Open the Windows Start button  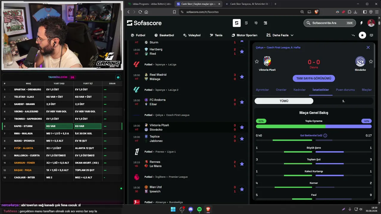(173, 209)
